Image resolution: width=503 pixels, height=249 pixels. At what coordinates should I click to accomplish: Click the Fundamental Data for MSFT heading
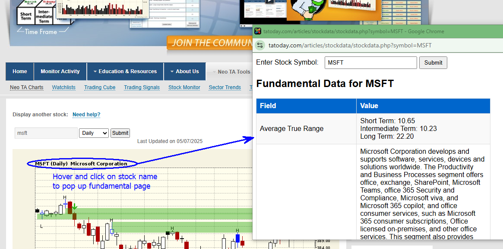pos(325,84)
